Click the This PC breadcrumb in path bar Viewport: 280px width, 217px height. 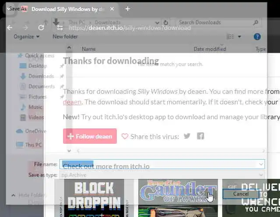pyautogui.click(x=77, y=22)
